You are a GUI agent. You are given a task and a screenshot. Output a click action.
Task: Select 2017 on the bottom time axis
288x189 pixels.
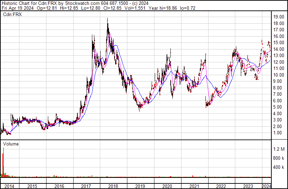pyautogui.click(x=86, y=186)
